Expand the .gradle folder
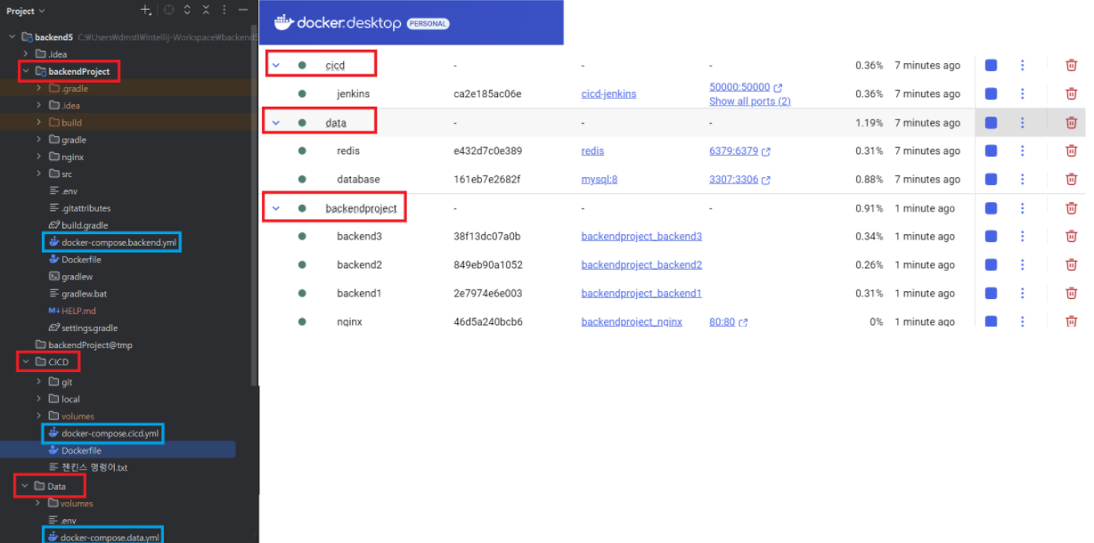 [39, 88]
